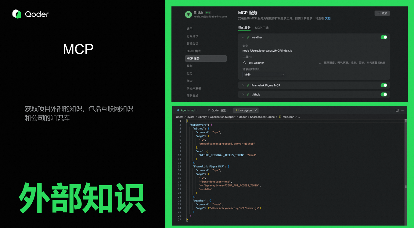Click the Qoder 设置 tab settings icon
Screen dimensions: 414x228
click(209, 110)
